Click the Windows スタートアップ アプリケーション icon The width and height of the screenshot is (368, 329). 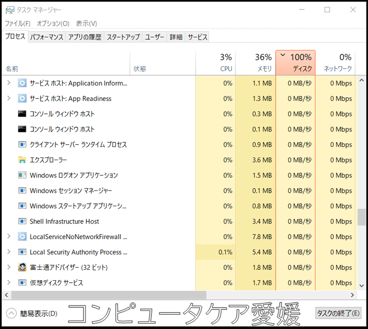[22, 206]
